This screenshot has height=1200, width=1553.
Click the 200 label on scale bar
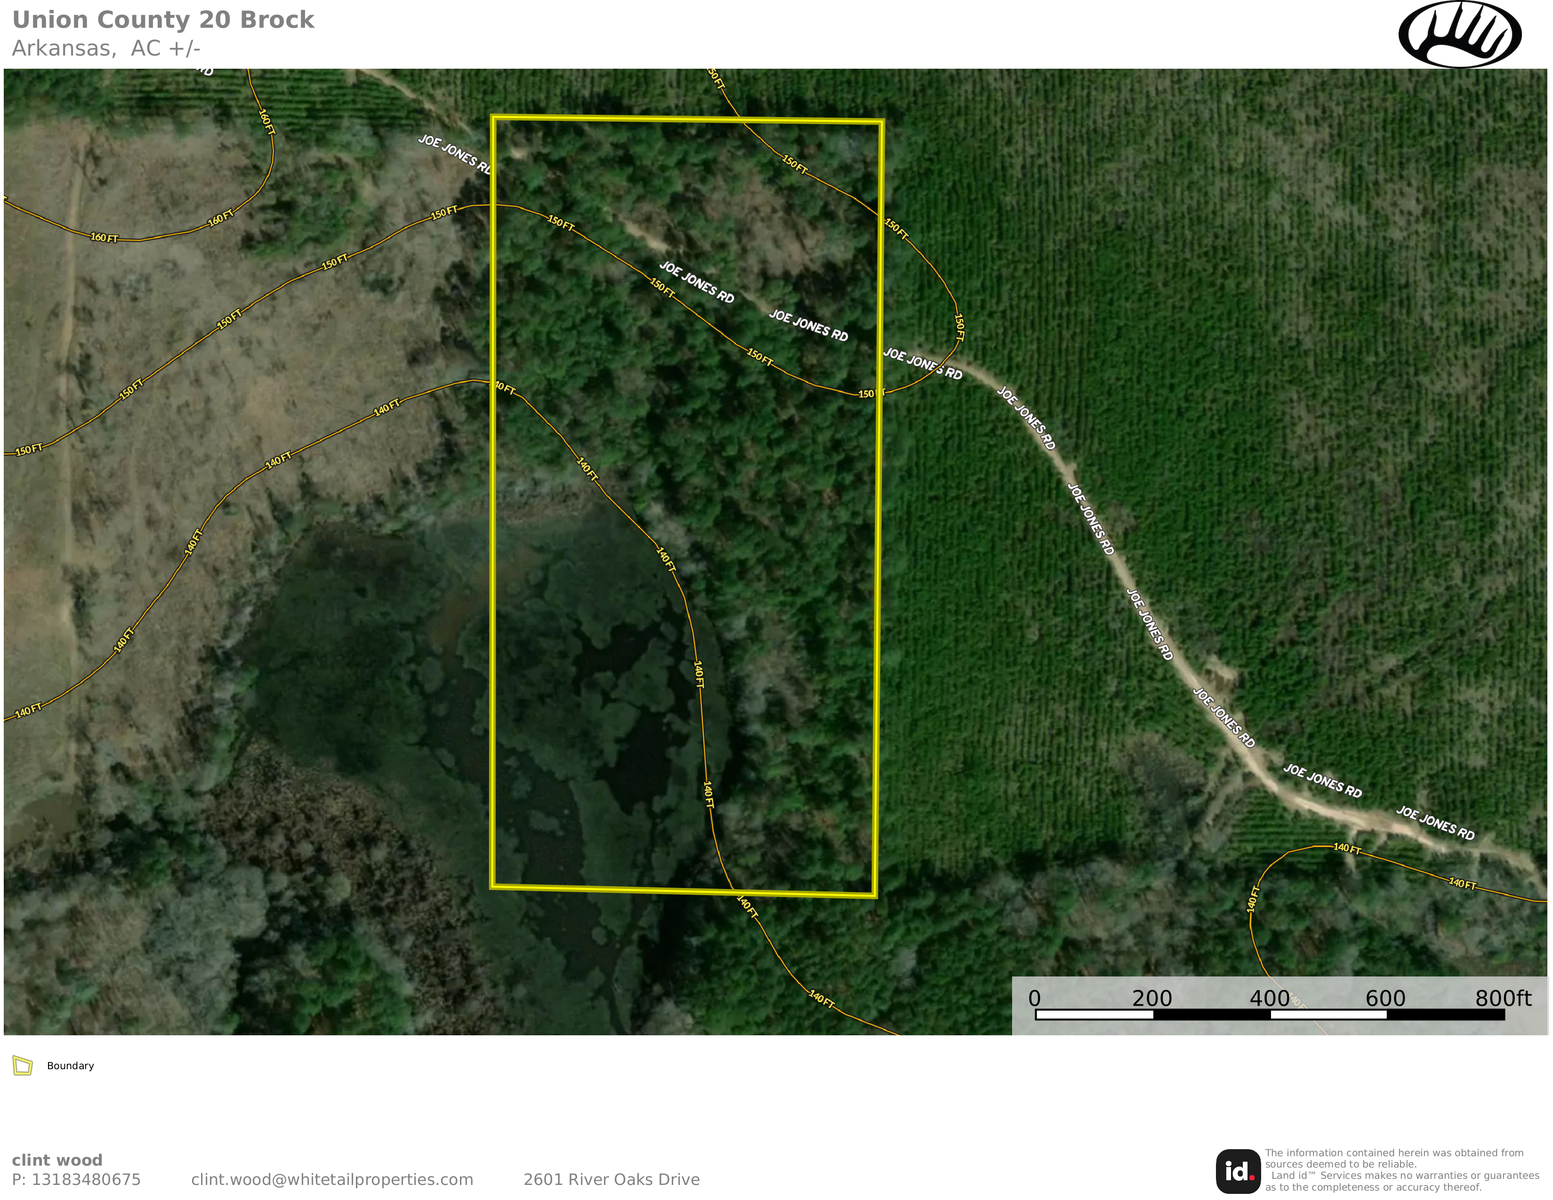click(1152, 998)
